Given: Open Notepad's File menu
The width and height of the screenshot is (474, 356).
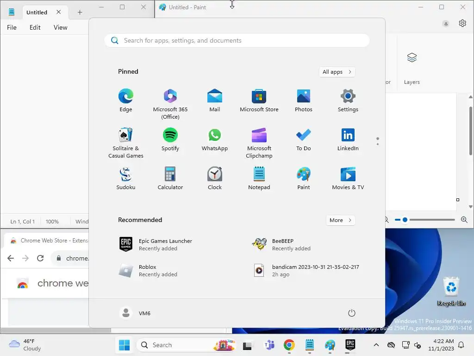Looking at the screenshot, I should 12,27.
